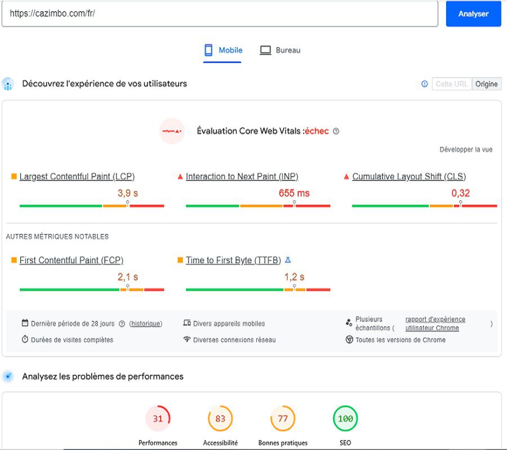507x450 pixels.
Task: Click the orange square marker beside TTFB
Action: pyautogui.click(x=180, y=260)
